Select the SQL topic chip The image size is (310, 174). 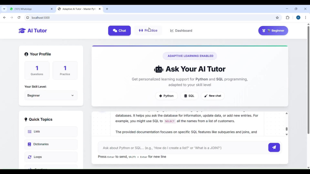189,96
